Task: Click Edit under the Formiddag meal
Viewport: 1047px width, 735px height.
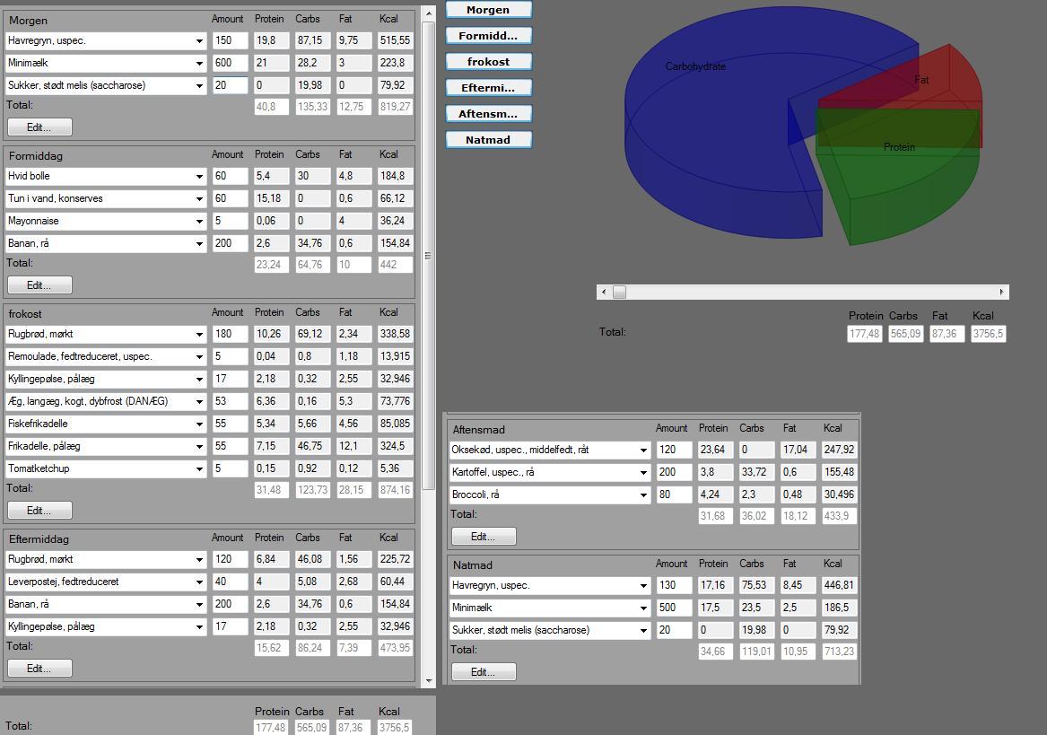Action: [39, 285]
